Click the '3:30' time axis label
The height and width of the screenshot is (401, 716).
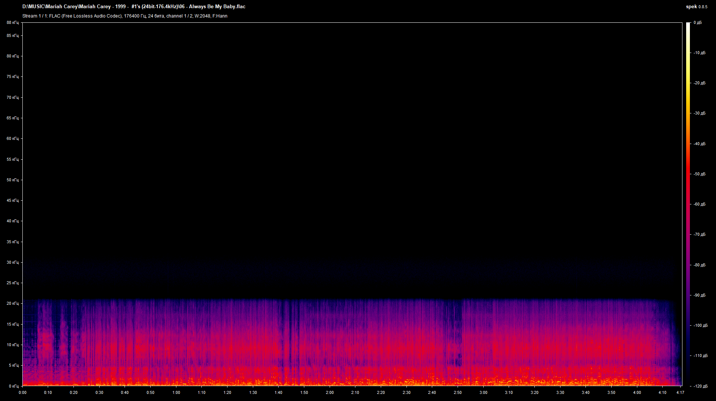tap(560, 392)
